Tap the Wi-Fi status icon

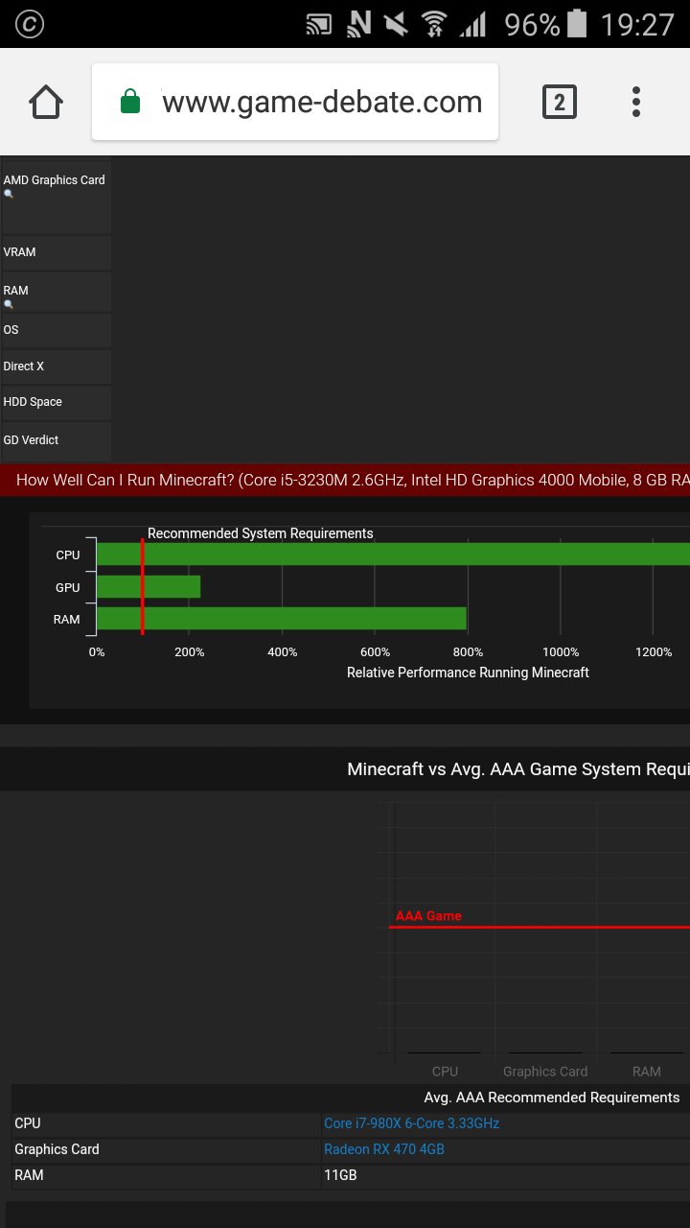(x=435, y=24)
